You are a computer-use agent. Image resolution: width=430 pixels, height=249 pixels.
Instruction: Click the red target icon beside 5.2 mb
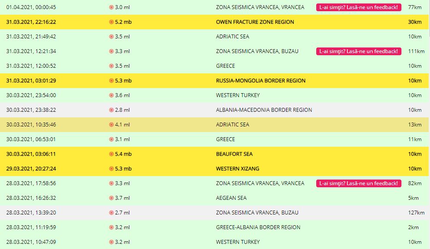[x=111, y=22]
